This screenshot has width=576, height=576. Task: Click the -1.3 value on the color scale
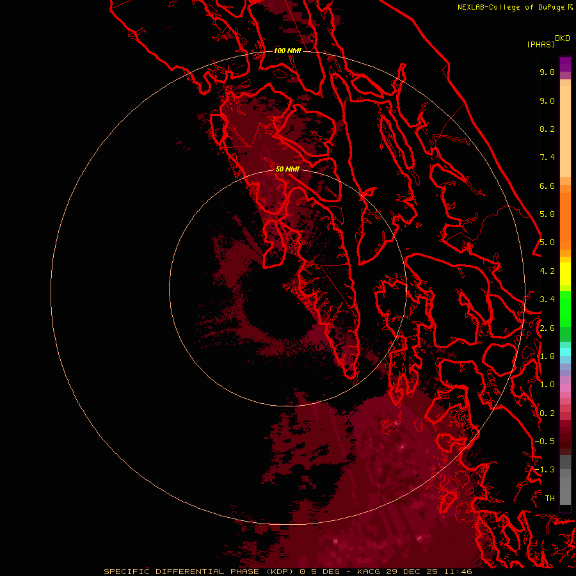click(x=545, y=470)
